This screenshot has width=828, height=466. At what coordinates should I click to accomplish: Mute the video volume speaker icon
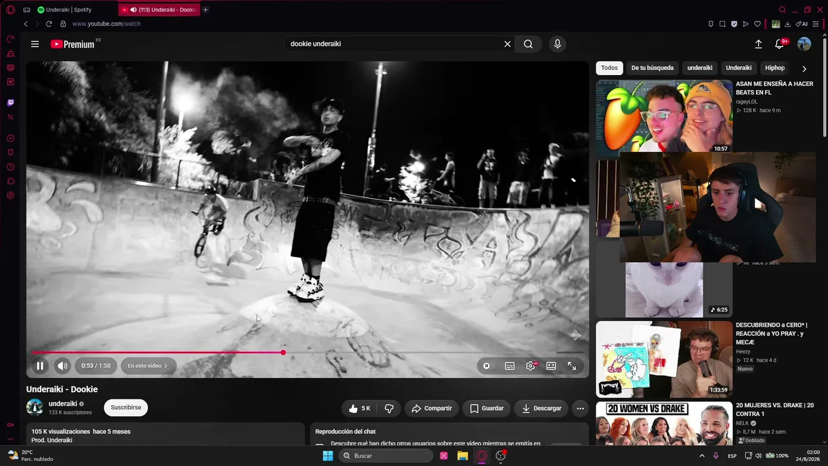62,366
